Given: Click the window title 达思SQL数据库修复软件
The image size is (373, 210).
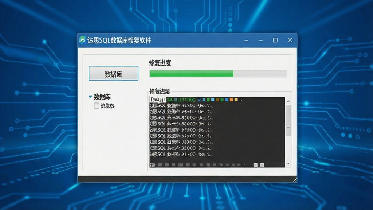Looking at the screenshot, I should (x=119, y=40).
